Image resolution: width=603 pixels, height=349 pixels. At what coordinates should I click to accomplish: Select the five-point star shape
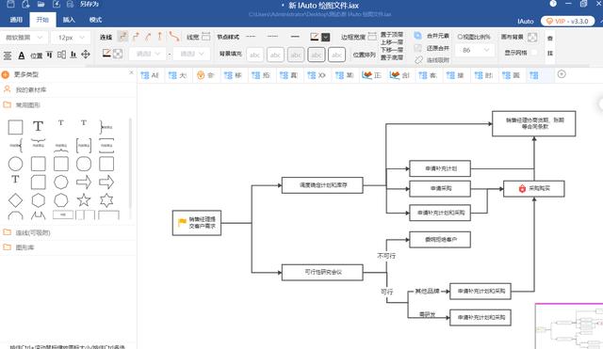(x=84, y=200)
